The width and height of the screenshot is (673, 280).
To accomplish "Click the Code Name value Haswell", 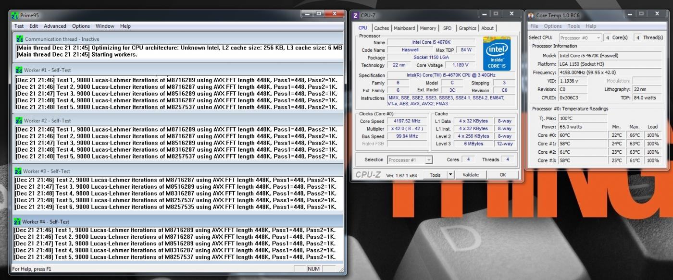I will tap(410, 50).
